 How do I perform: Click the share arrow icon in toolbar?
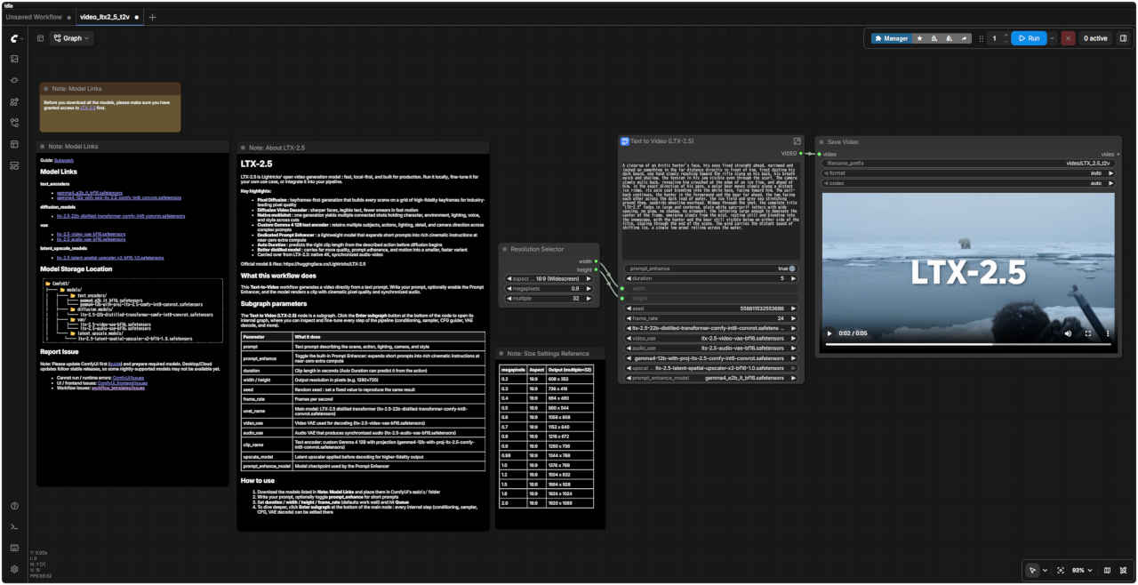pos(965,38)
